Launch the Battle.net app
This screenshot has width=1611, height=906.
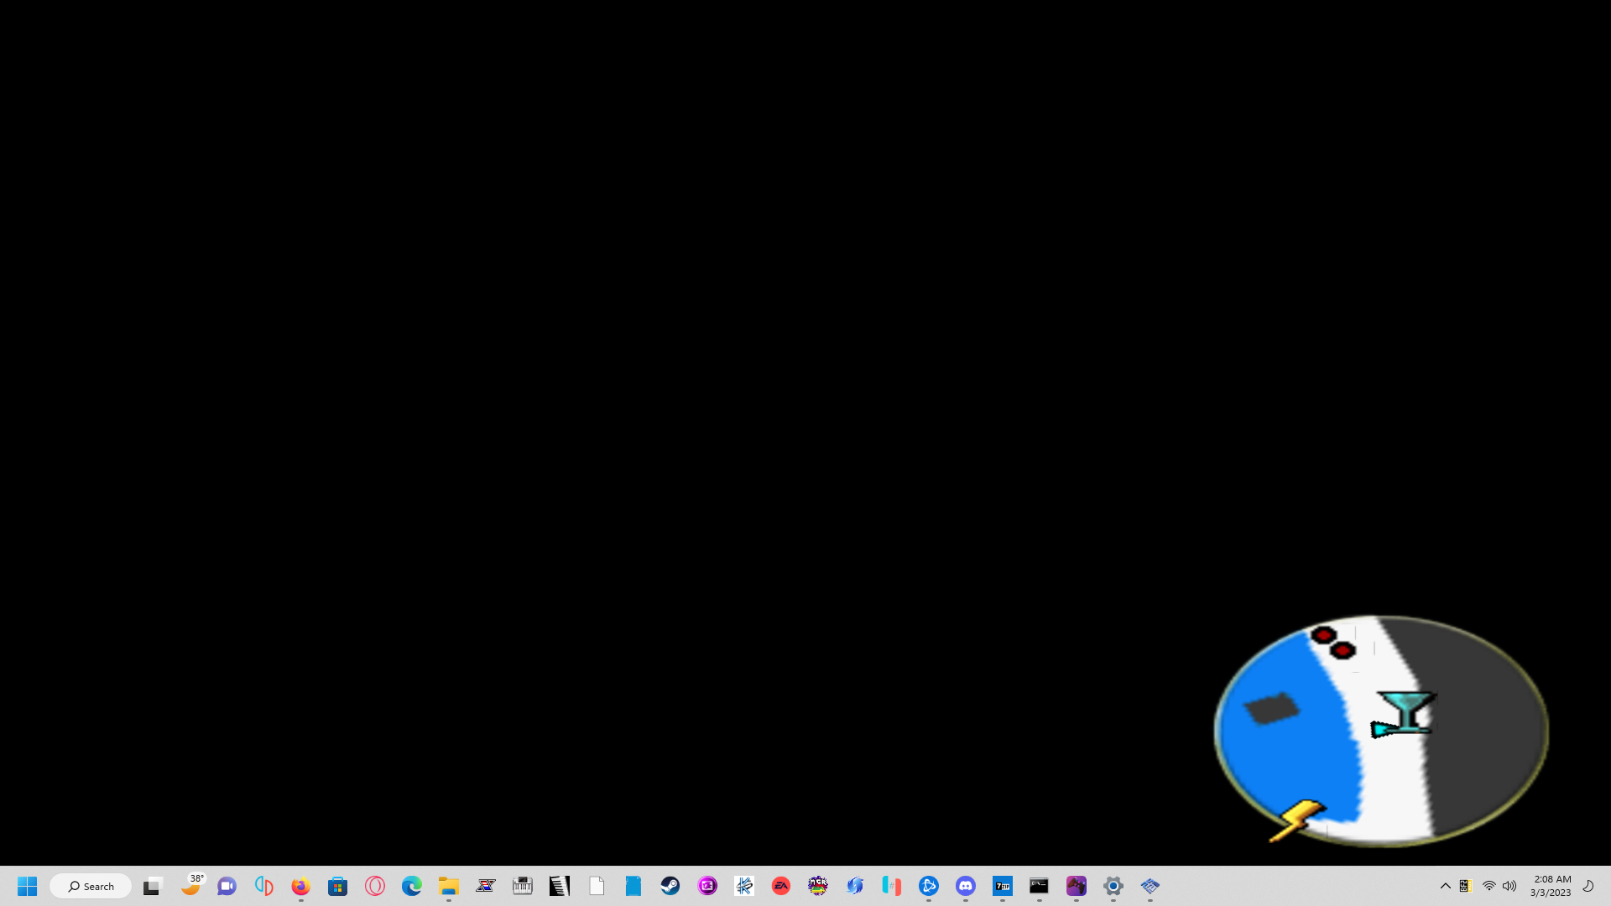point(928,885)
